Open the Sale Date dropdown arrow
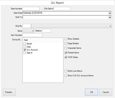This screenshot has width=115, height=98. (110, 13)
